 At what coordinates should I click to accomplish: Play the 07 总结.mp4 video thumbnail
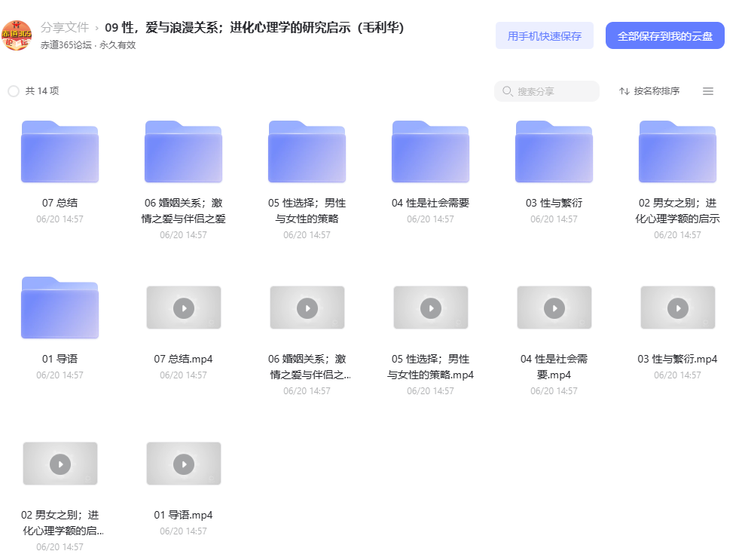pos(184,308)
